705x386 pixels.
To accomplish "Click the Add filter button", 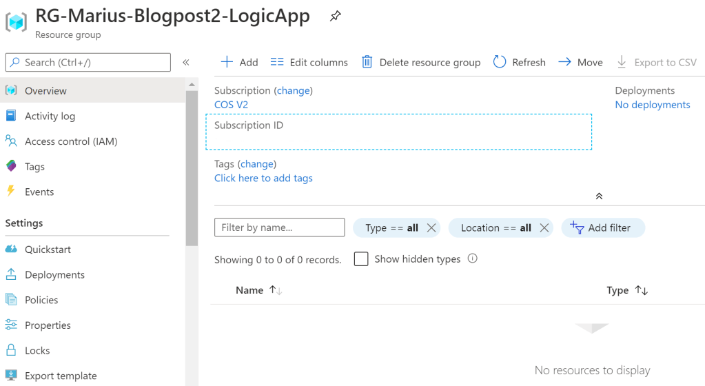I will point(603,228).
